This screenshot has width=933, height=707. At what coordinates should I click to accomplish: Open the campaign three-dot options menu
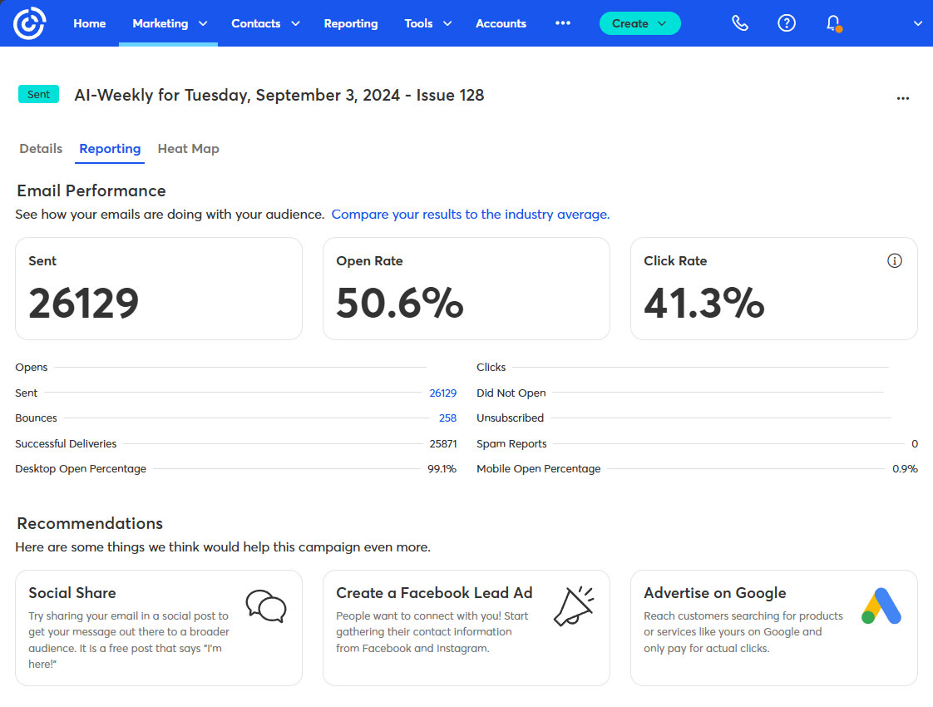(903, 98)
